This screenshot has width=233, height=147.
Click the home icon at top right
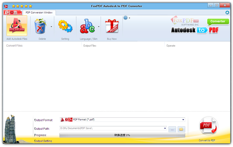click(227, 13)
